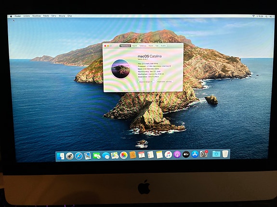Open FaceTime from the Dock
Screen dimensions: 277x207
click(x=97, y=156)
